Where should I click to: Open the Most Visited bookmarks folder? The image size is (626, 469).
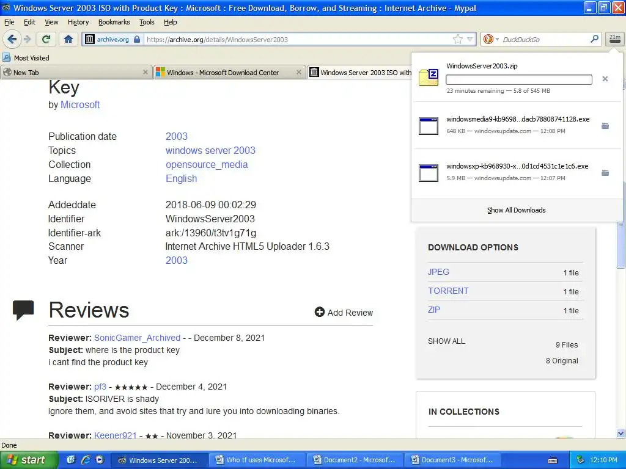pyautogui.click(x=26, y=58)
